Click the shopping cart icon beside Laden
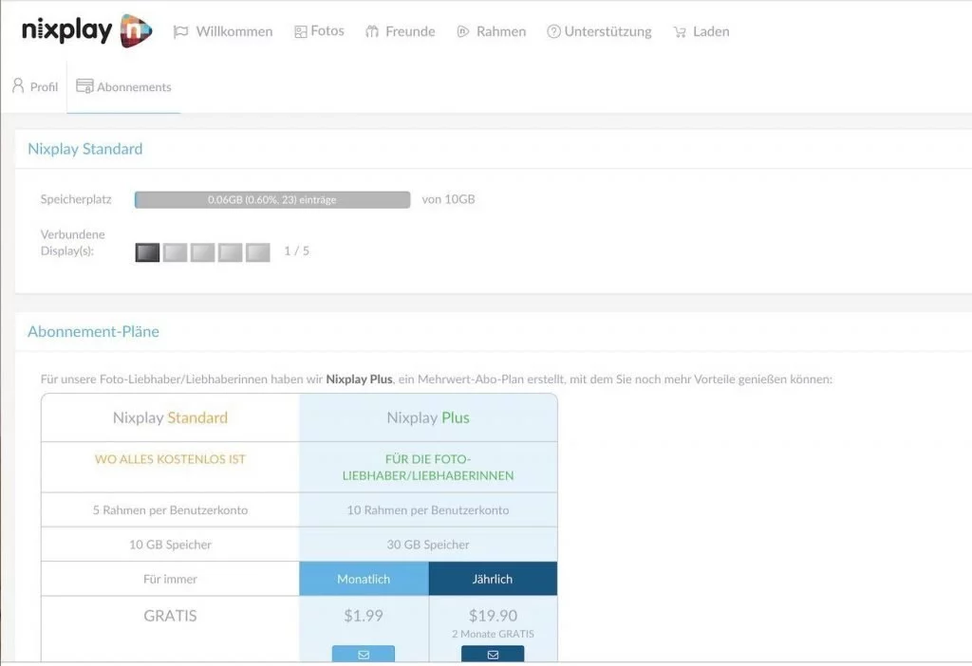This screenshot has height=666, width=972. 680,32
